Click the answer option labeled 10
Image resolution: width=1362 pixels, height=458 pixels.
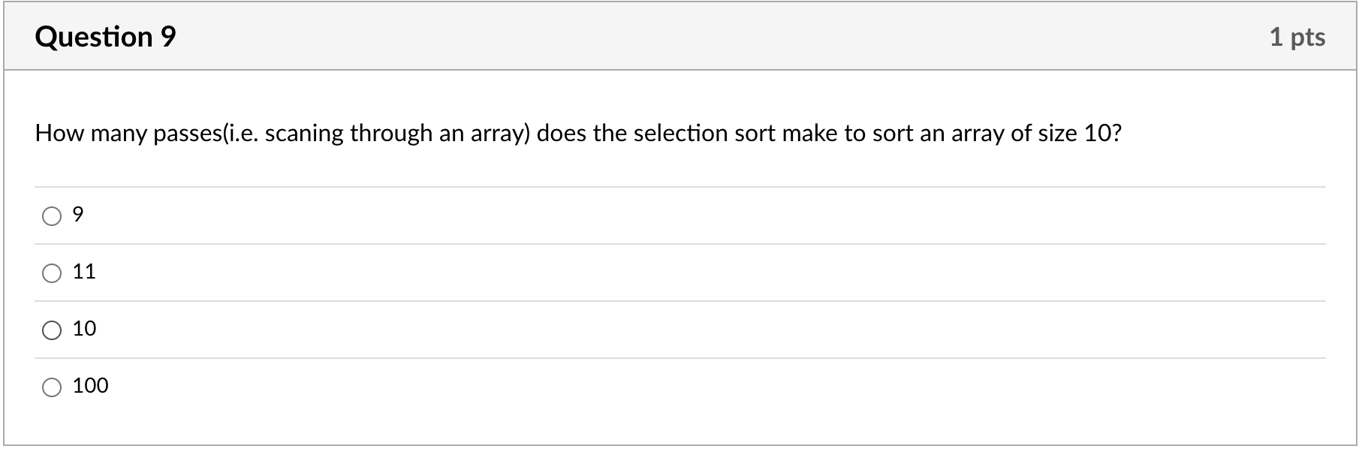click(84, 329)
